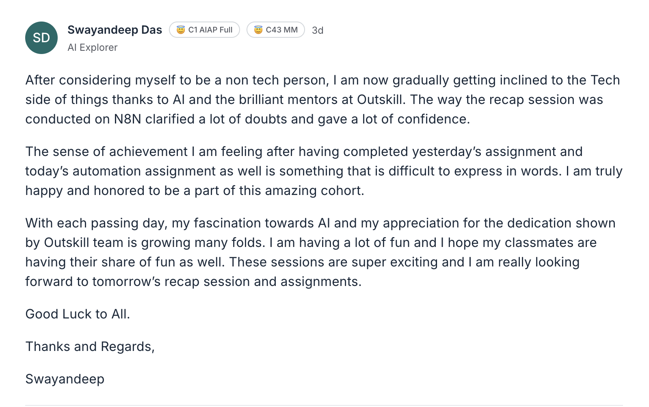Click the halo emoji in C43 MM badge

coord(258,30)
